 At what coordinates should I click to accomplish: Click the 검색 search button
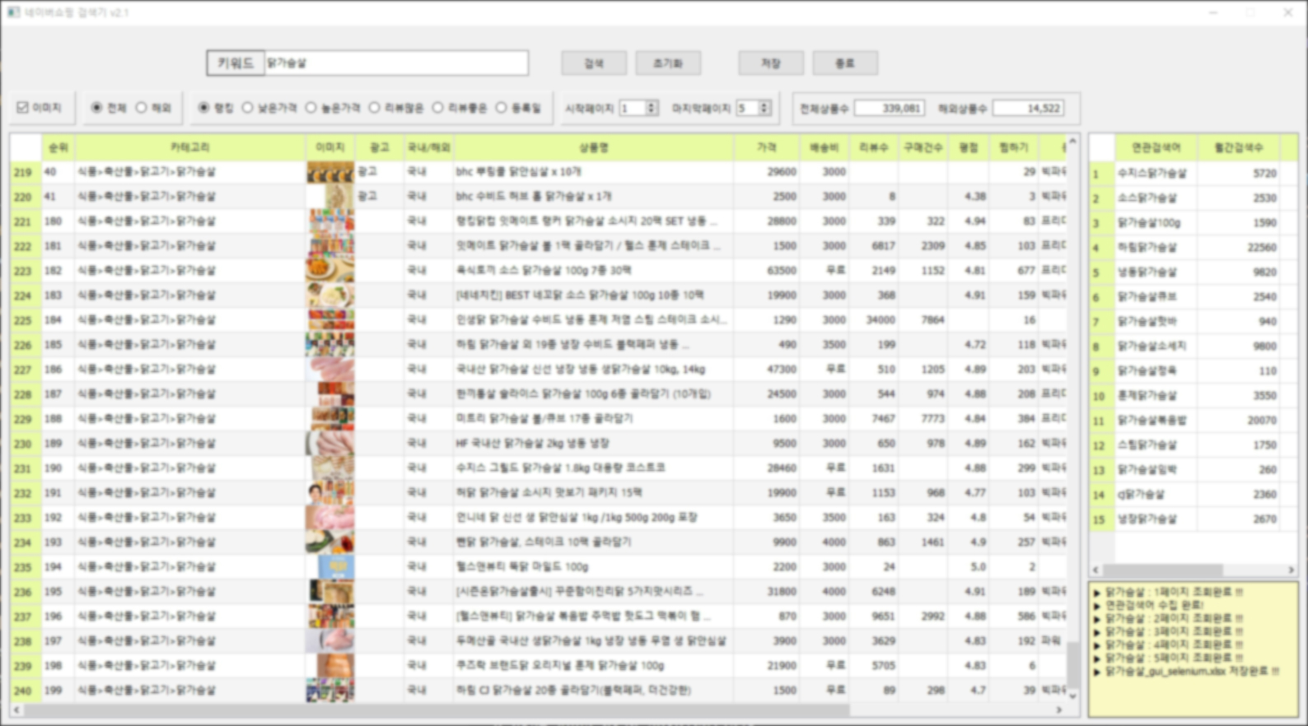593,63
